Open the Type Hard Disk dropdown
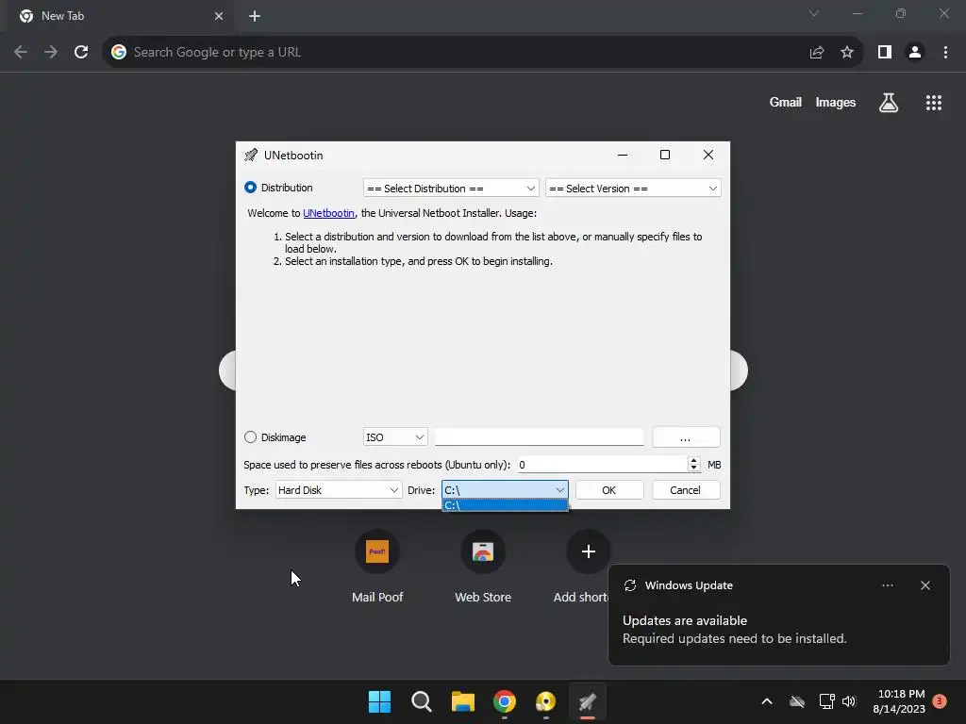966x724 pixels. [339, 490]
